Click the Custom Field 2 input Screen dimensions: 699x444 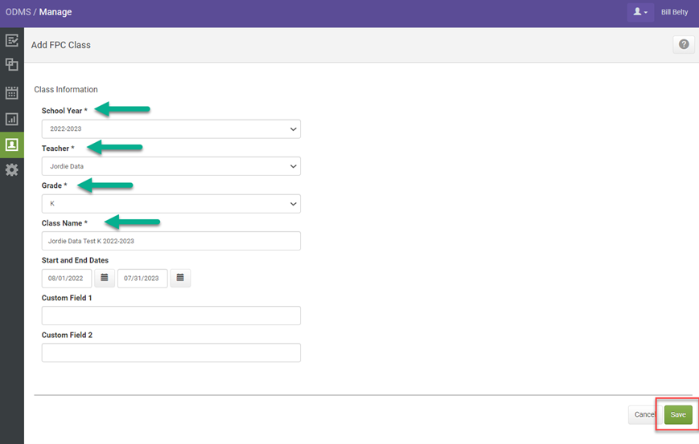(x=171, y=352)
